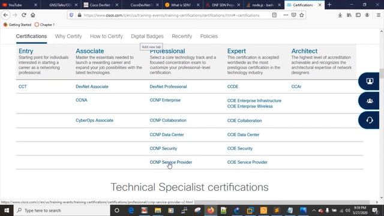Open the CCIE Security link
Image resolution: width=384 pixels, height=216 pixels.
[x=240, y=148]
